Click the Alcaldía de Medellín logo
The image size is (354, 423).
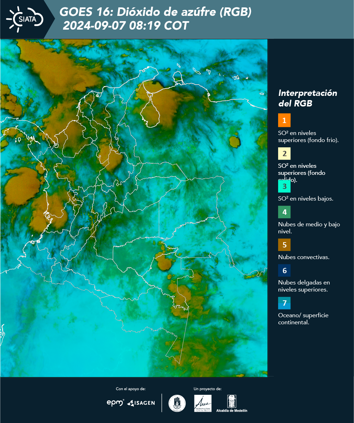(x=232, y=403)
